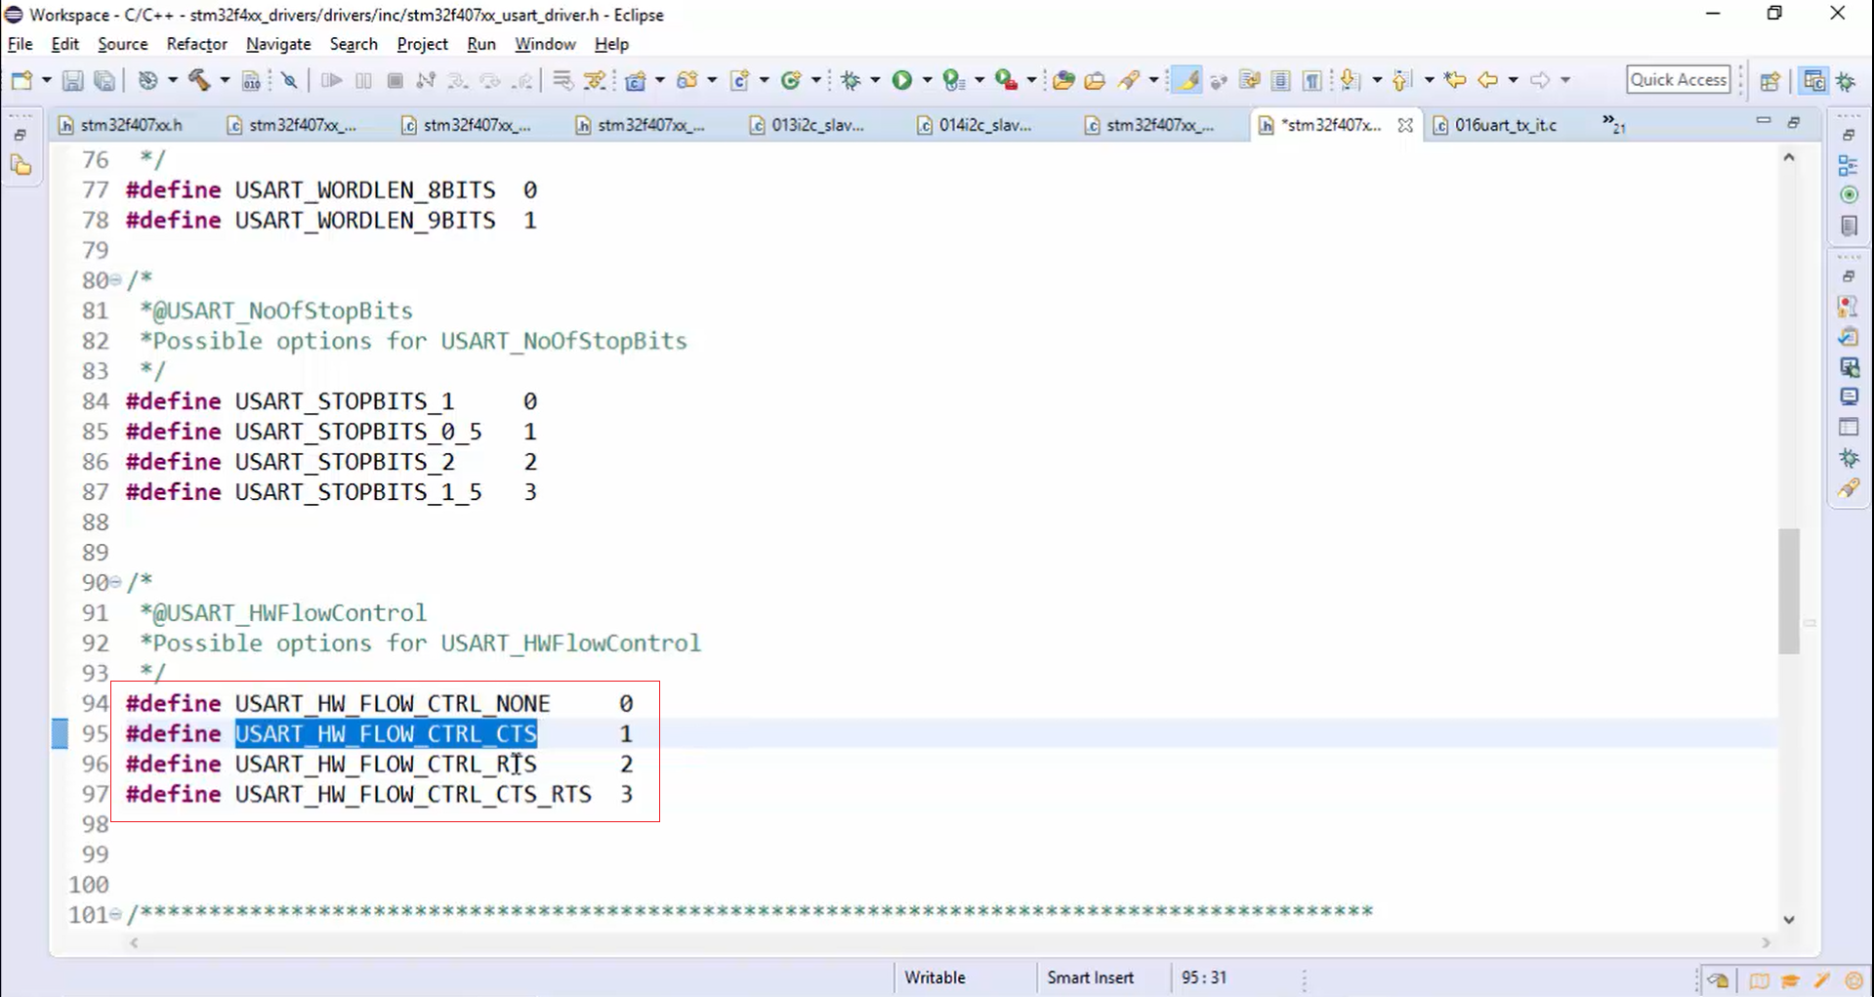Click the Debug bug icon
Screen dimensions: 1874x997
click(852, 80)
